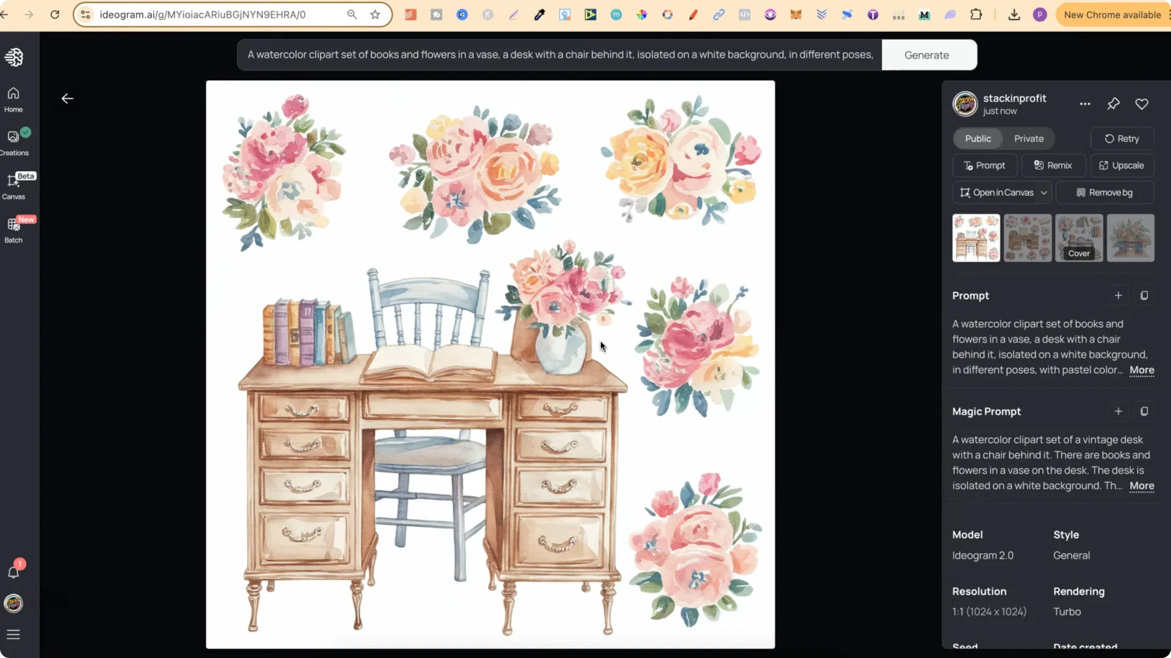Select the thumbnail labeled Cover

[1078, 238]
